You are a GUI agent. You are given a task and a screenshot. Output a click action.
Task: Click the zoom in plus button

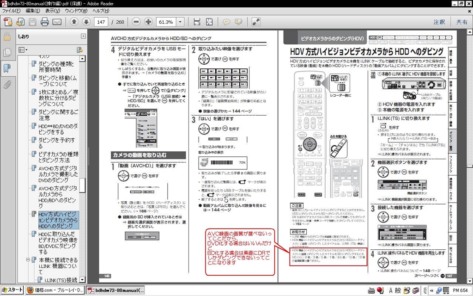click(148, 22)
